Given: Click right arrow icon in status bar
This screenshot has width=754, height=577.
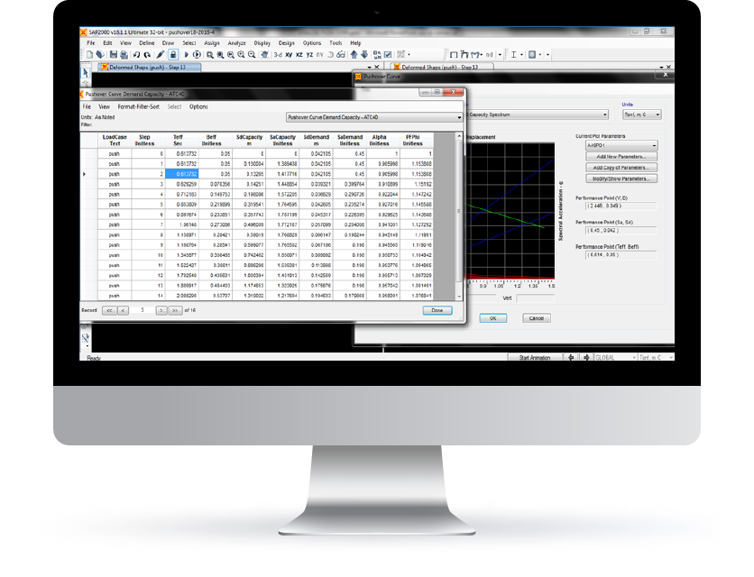Looking at the screenshot, I should point(586,357).
